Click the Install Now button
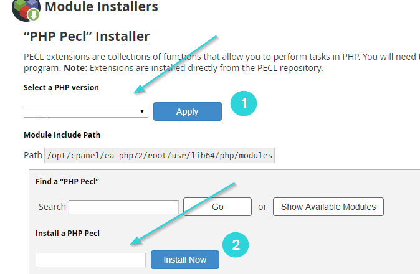This screenshot has width=420, height=274. click(x=185, y=260)
